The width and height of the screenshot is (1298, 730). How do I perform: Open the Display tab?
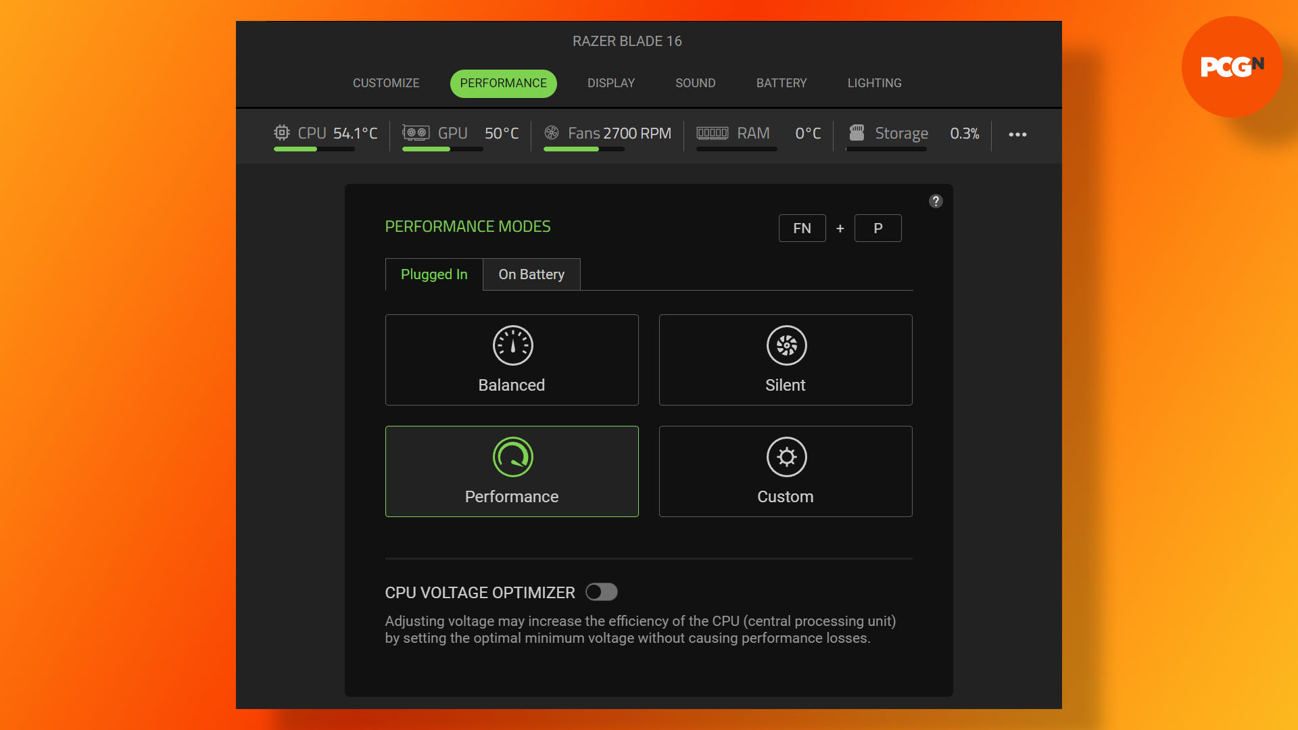click(611, 83)
